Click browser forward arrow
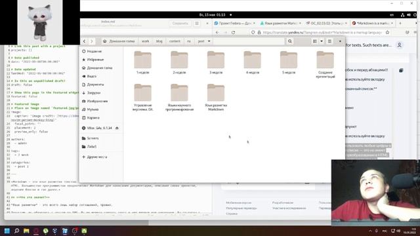The image size is (420, 236). (x=225, y=32)
